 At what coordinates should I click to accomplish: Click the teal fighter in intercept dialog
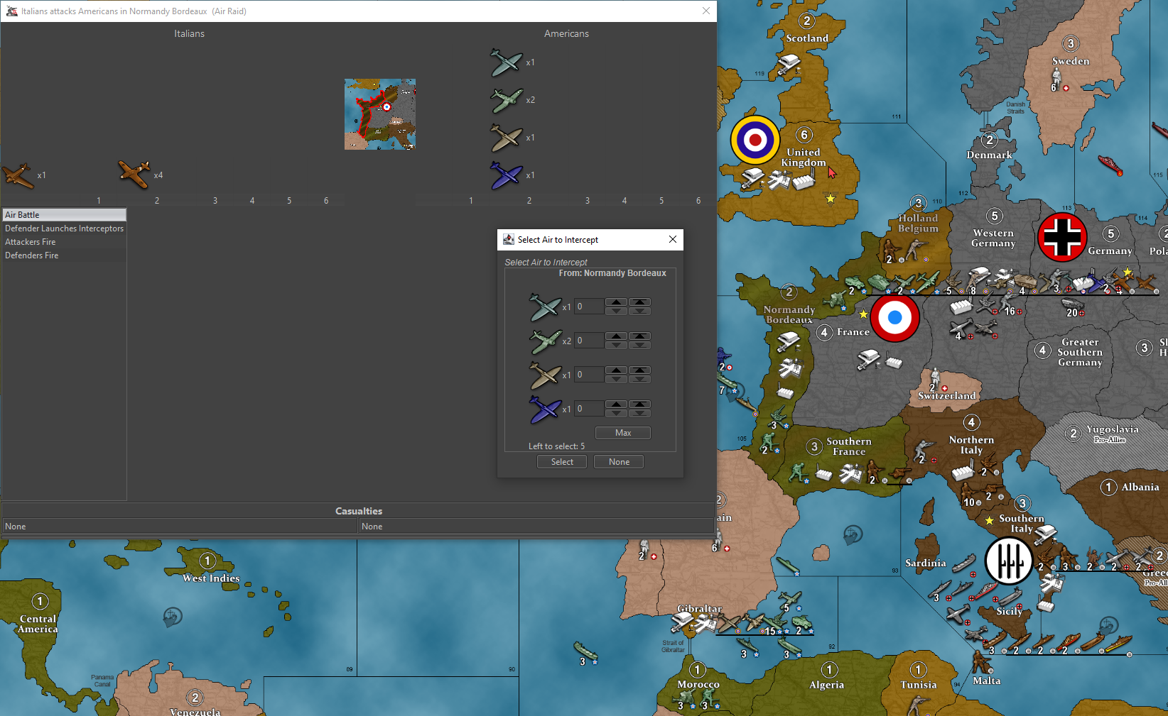(x=545, y=307)
